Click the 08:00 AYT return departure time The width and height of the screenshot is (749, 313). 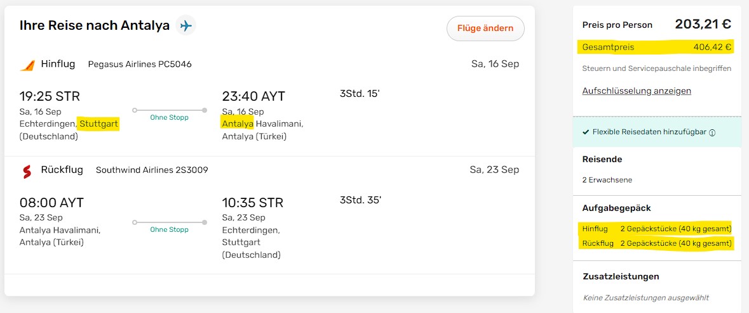click(51, 203)
